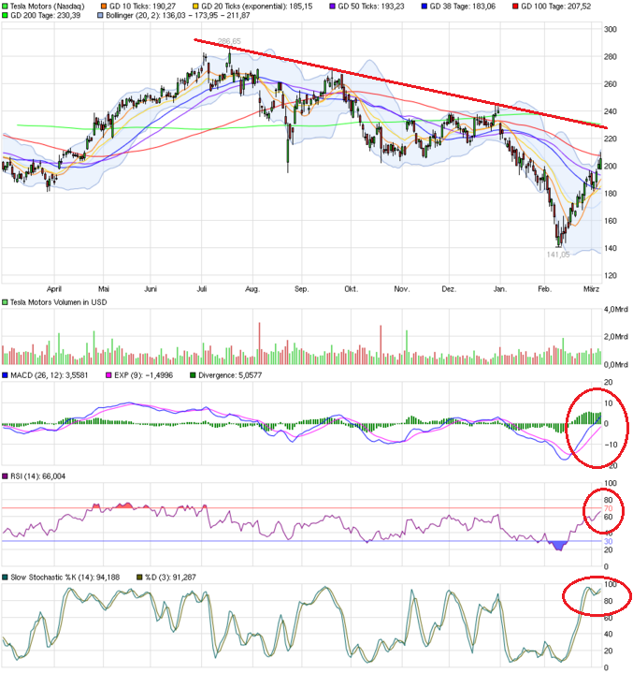Click the 'EXP (9): -1,4996' label
Image resolution: width=633 pixels, height=673 pixels.
click(144, 375)
